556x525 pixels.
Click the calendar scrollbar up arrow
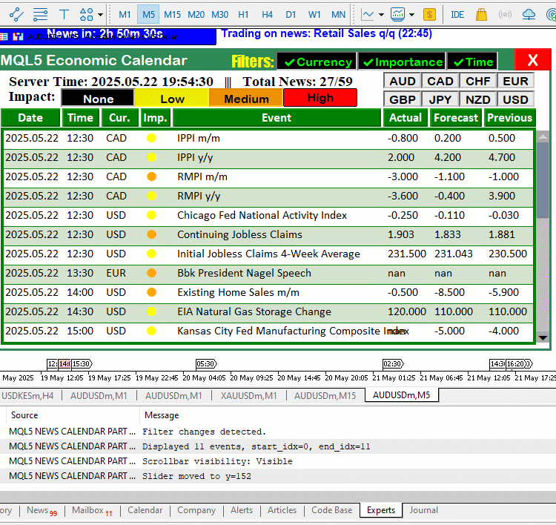click(x=543, y=136)
